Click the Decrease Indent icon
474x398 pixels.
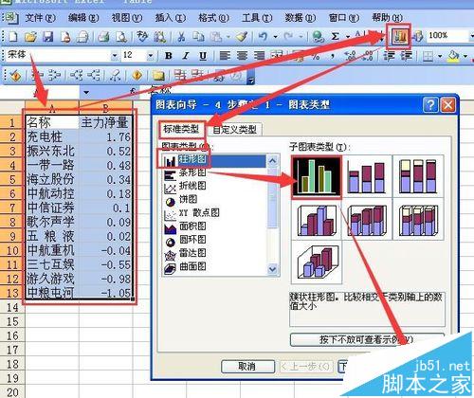pos(390,56)
